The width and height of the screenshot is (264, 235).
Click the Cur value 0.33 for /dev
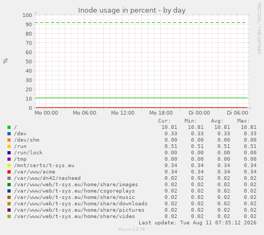point(171,134)
